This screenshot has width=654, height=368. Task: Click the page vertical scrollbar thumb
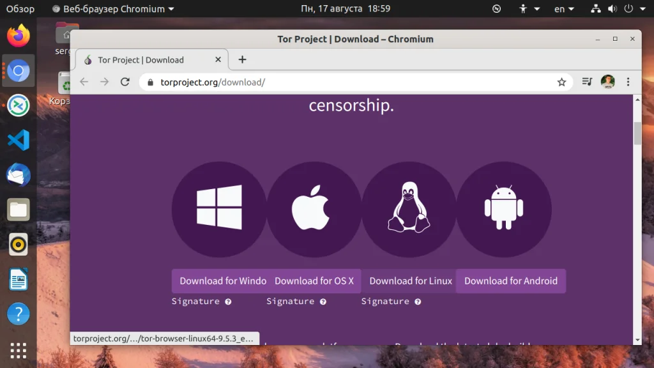(637, 133)
